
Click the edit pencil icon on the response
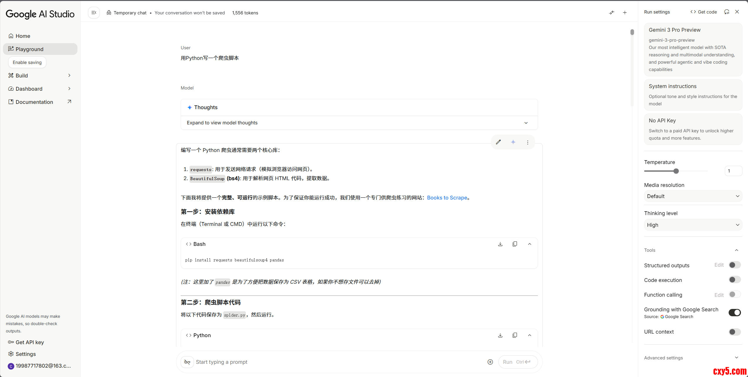[x=498, y=142]
